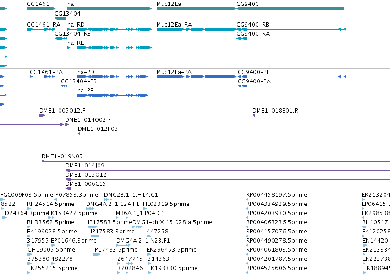This screenshot has height=275, width=390.
Task: Click the DME1-005O12.F feature arrow
Action: tap(42, 115)
